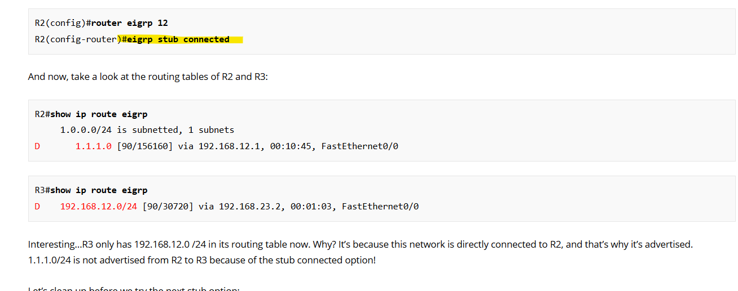
Task: Click FastEthernet0/0 in the R2 output
Action: [x=360, y=146]
